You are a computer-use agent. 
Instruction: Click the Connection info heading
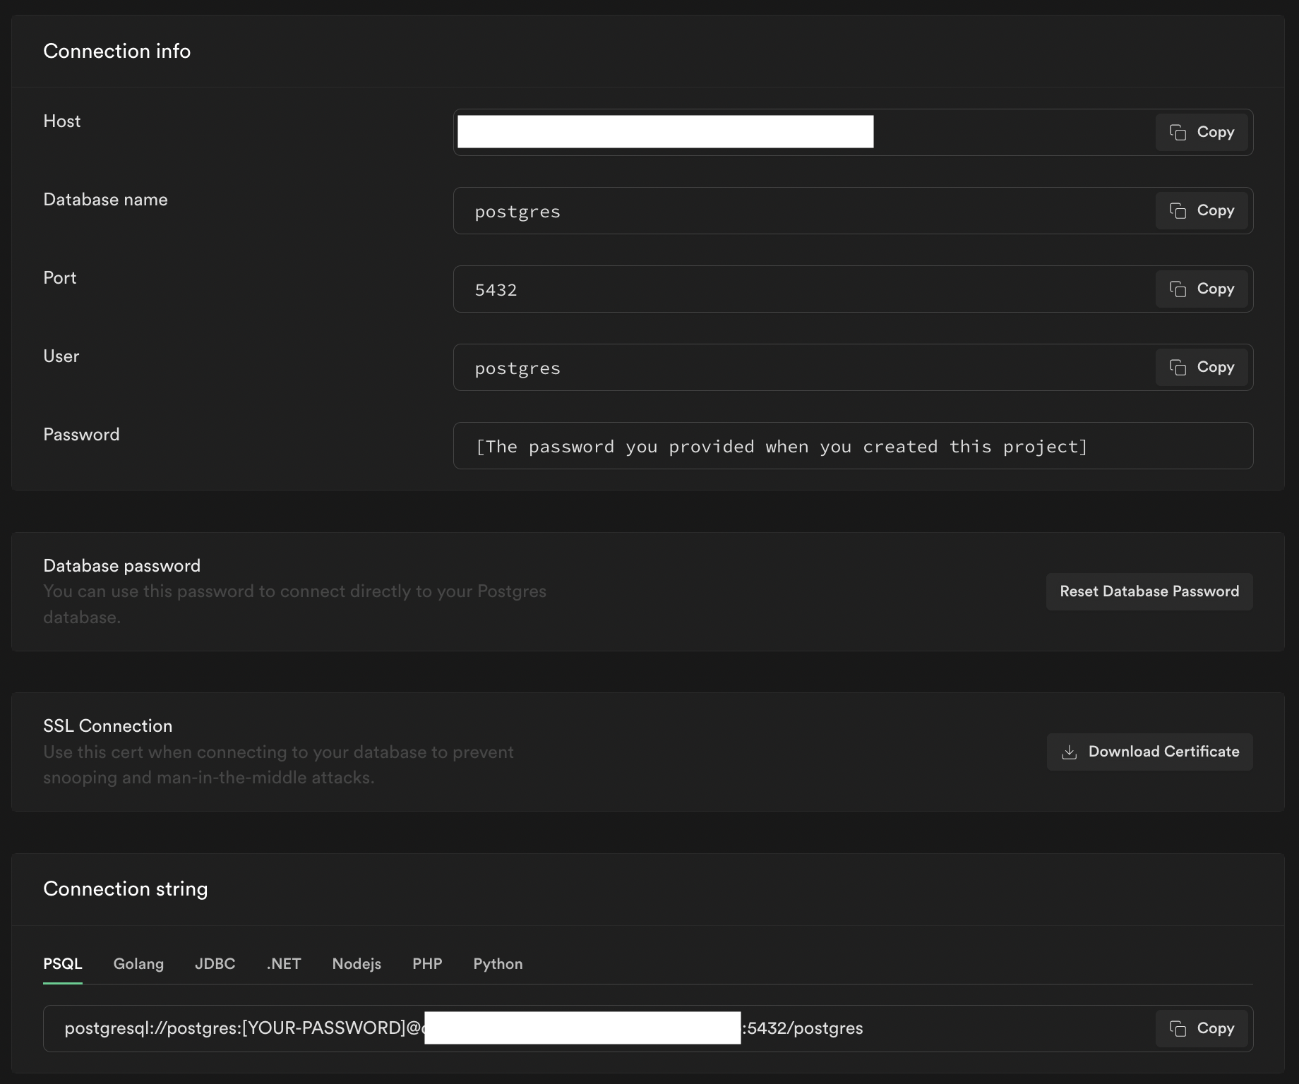click(x=116, y=51)
